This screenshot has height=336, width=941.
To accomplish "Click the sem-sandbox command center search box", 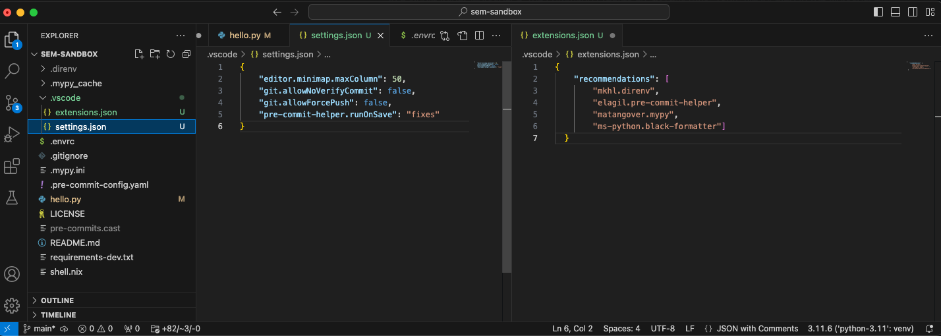I will click(x=489, y=12).
